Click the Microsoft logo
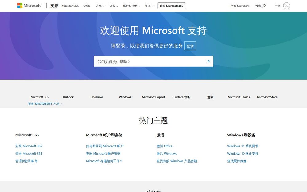The width and height of the screenshot is (307, 192). pos(29,6)
